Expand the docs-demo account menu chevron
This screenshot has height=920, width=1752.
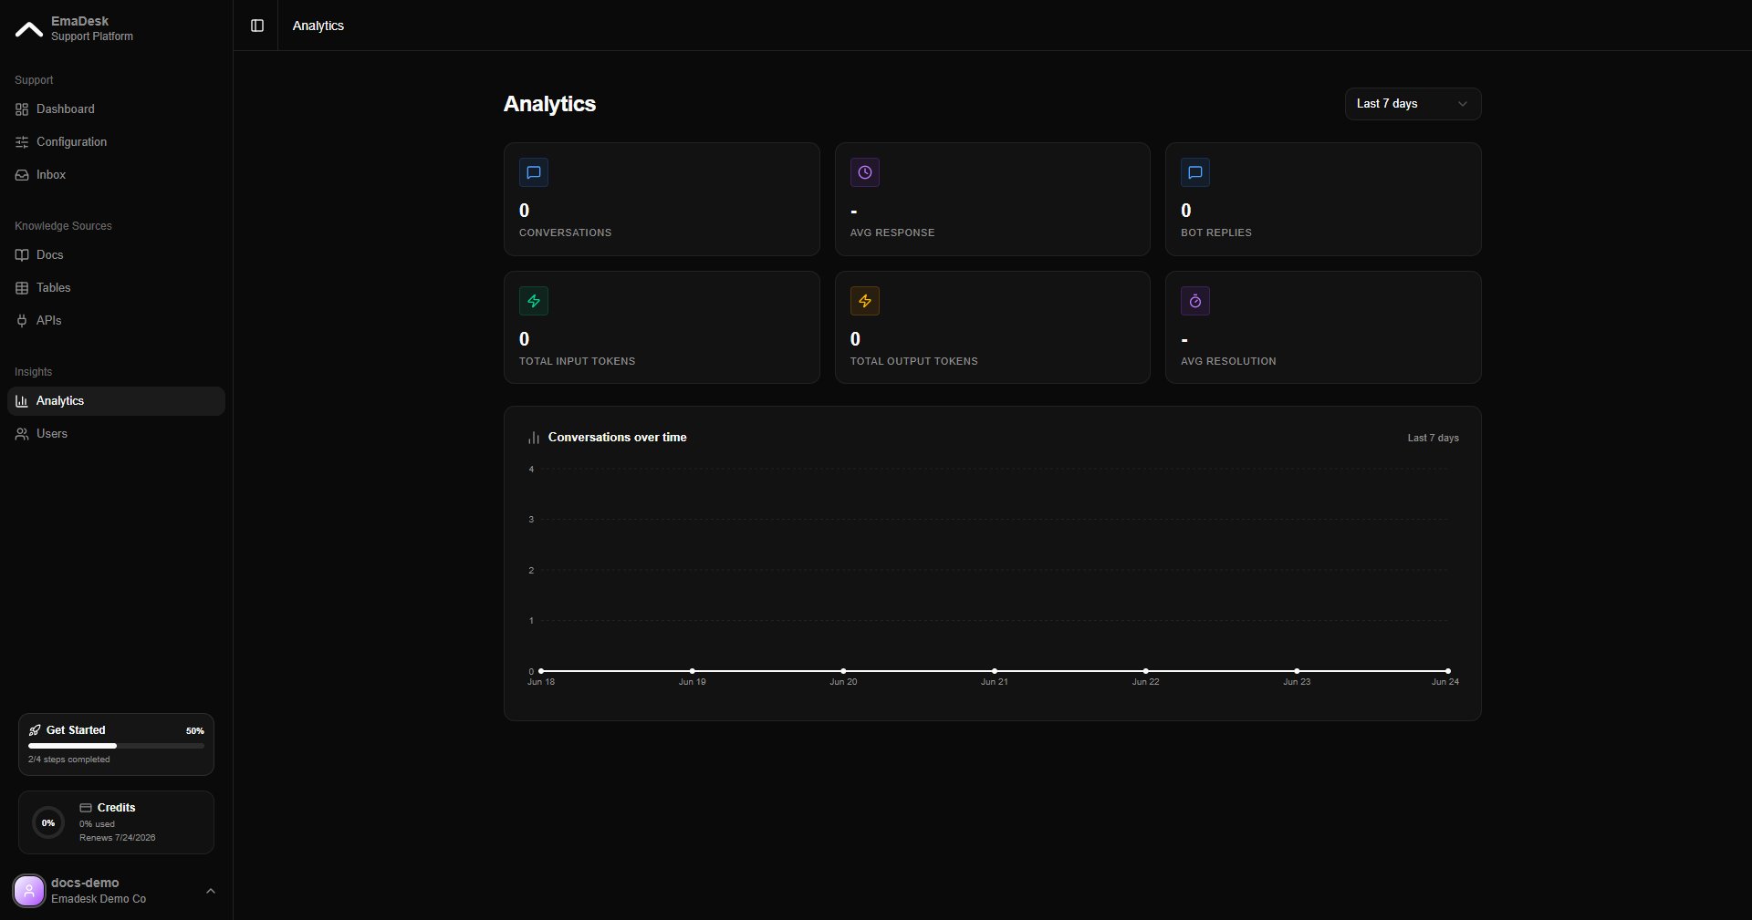[211, 891]
